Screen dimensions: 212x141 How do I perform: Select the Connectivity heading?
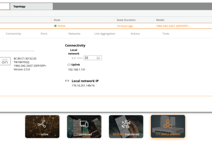point(75,46)
